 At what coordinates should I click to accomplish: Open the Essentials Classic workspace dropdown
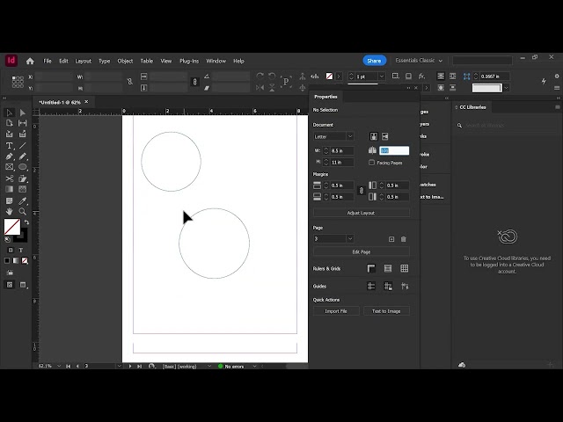(419, 61)
